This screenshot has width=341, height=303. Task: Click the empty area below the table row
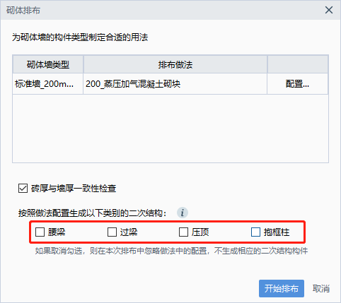(170, 129)
